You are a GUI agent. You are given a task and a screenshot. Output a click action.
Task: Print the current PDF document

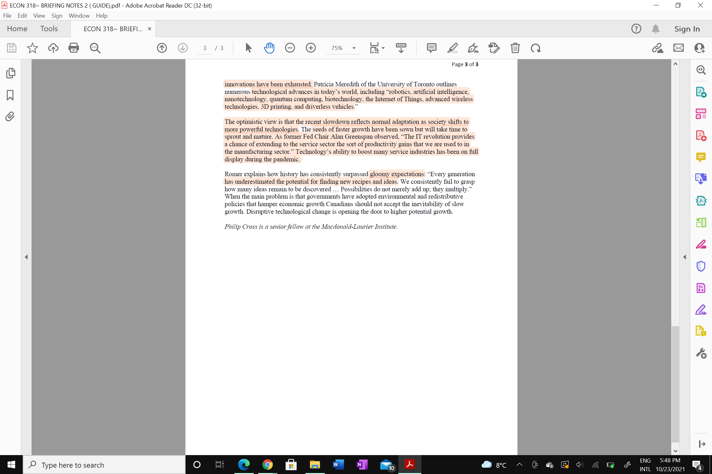[x=74, y=48]
